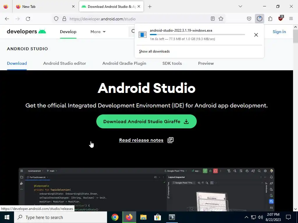The height and width of the screenshot is (223, 298).
Task: Click Sign in
Action: tap(279, 32)
